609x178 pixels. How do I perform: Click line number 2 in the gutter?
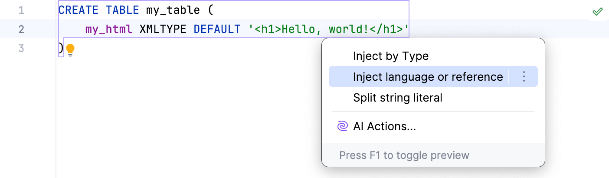pos(21,29)
